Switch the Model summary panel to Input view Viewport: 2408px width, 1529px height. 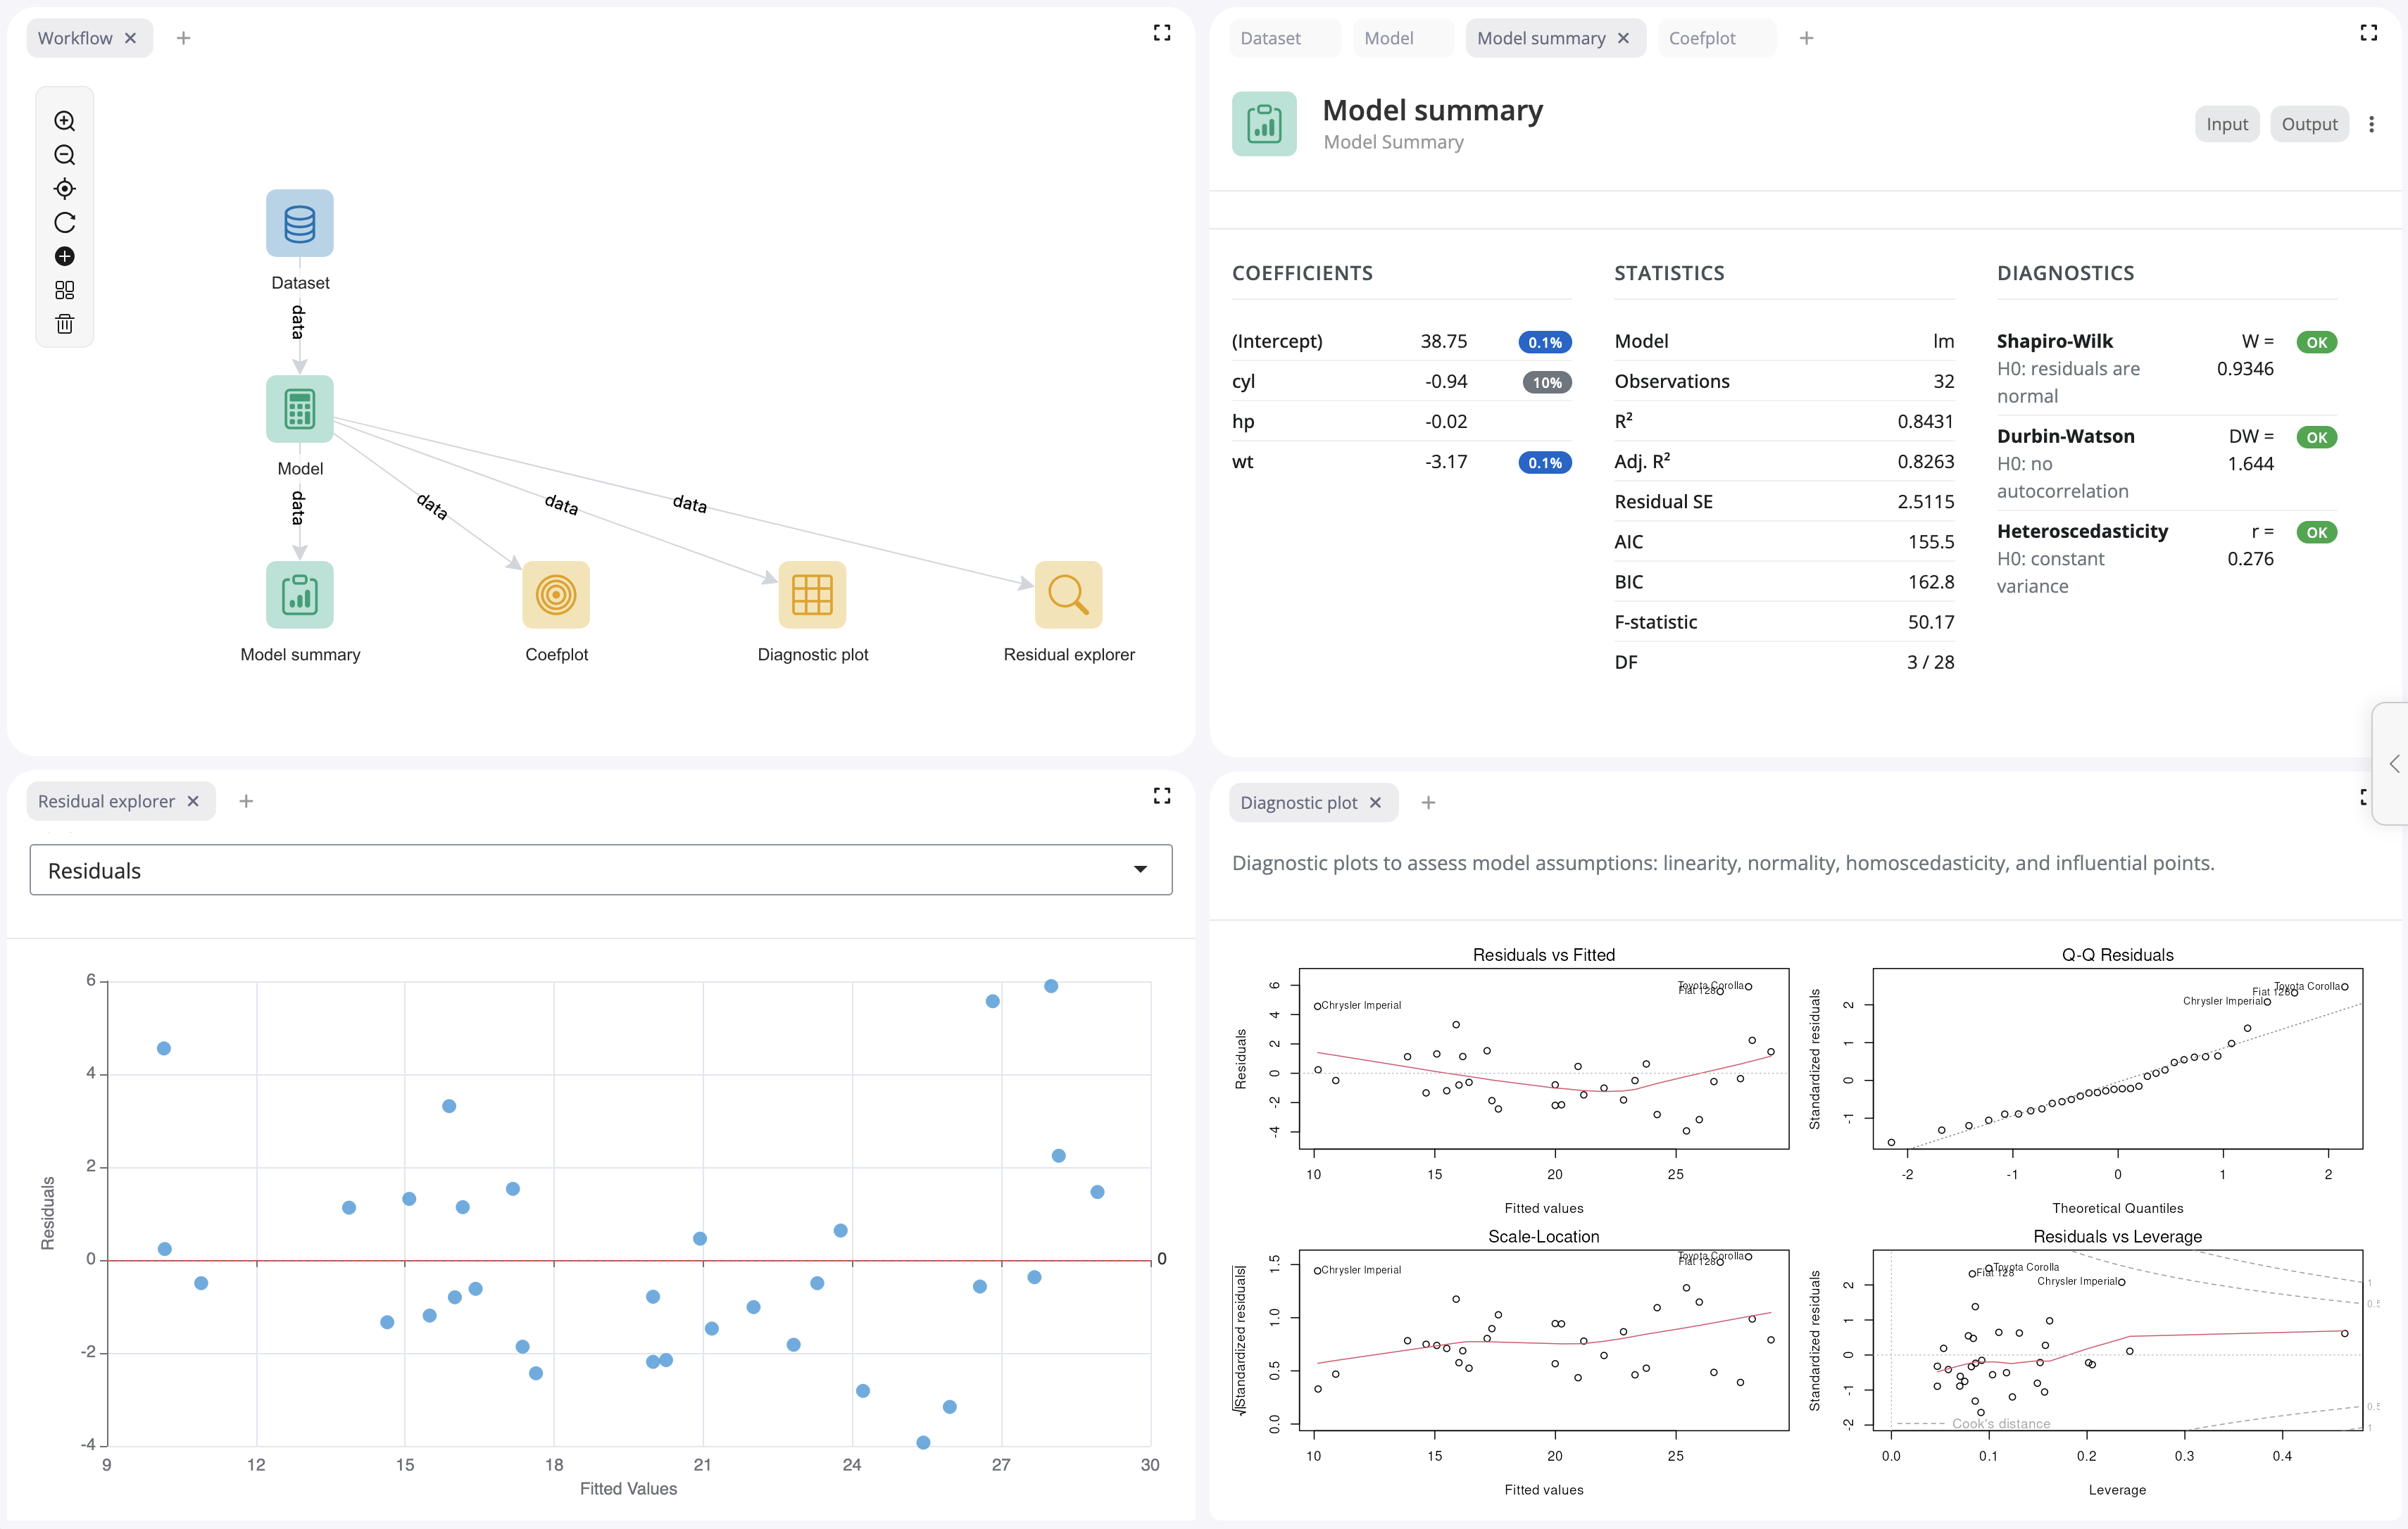click(2226, 123)
